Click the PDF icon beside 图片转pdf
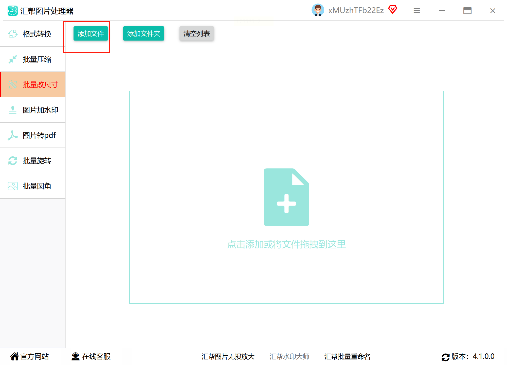The image size is (507, 365). coord(13,135)
